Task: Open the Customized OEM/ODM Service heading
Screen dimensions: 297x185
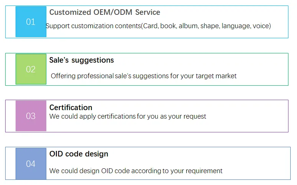Action: [x=105, y=12]
